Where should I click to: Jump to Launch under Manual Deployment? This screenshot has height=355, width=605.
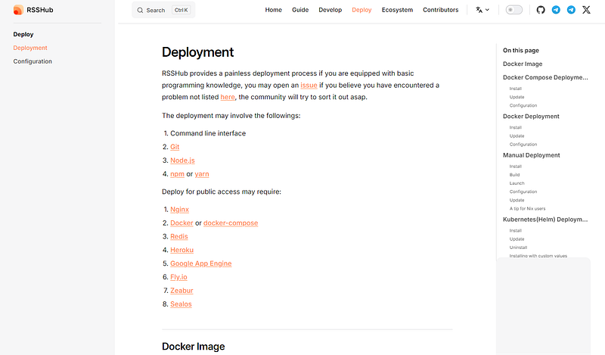pos(517,183)
